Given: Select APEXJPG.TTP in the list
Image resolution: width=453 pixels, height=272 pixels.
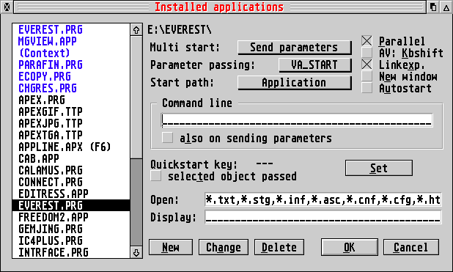Looking at the screenshot, I should coord(71,123).
